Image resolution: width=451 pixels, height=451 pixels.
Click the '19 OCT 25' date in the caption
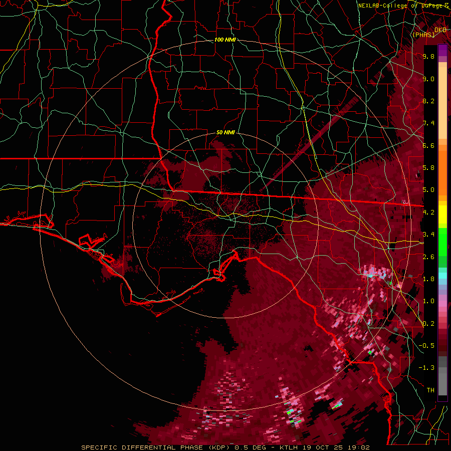tap(324, 447)
